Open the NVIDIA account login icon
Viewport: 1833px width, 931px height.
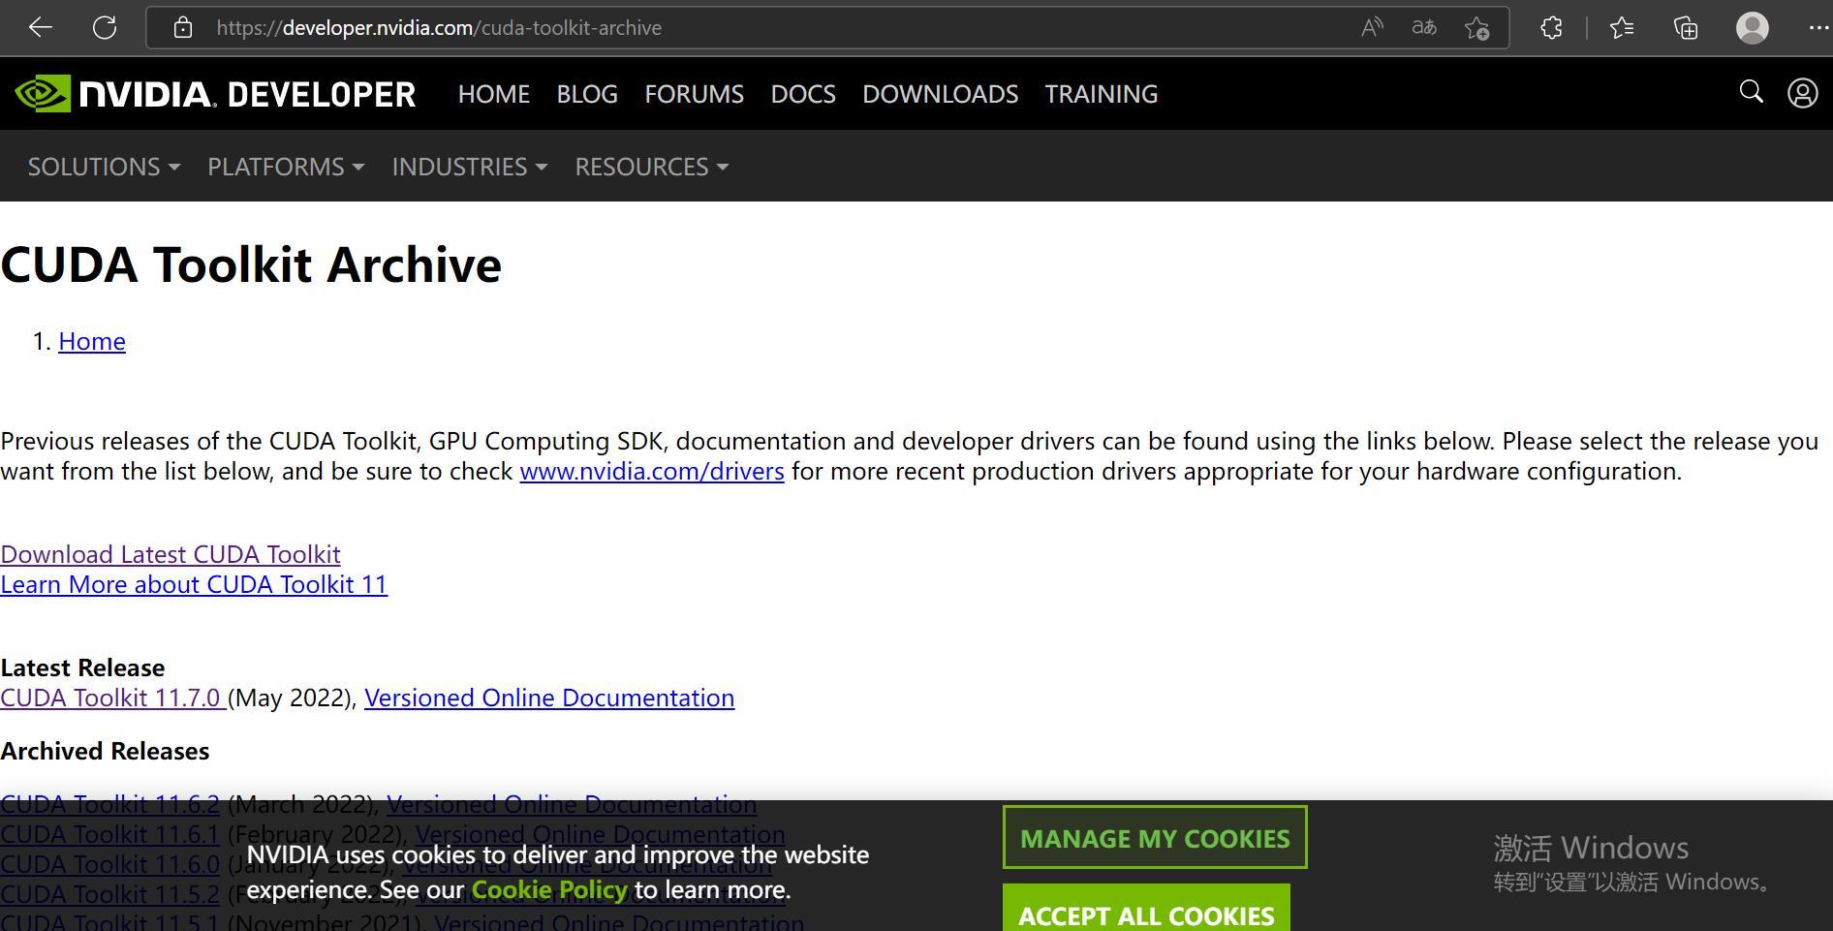click(x=1802, y=93)
